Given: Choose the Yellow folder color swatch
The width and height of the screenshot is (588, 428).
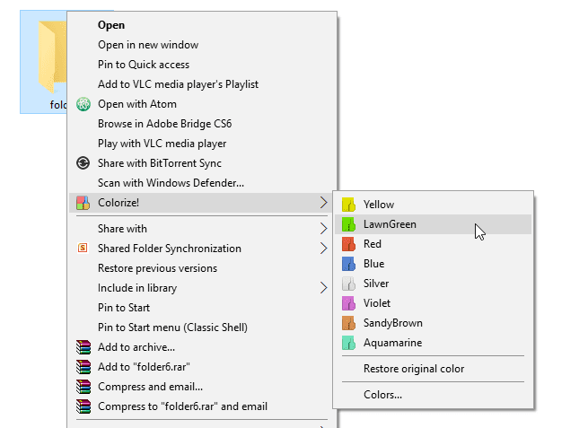Looking at the screenshot, I should (x=348, y=205).
